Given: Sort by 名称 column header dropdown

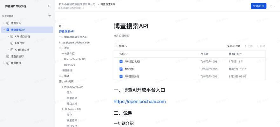Looking at the screenshot, I should tap(123, 54).
